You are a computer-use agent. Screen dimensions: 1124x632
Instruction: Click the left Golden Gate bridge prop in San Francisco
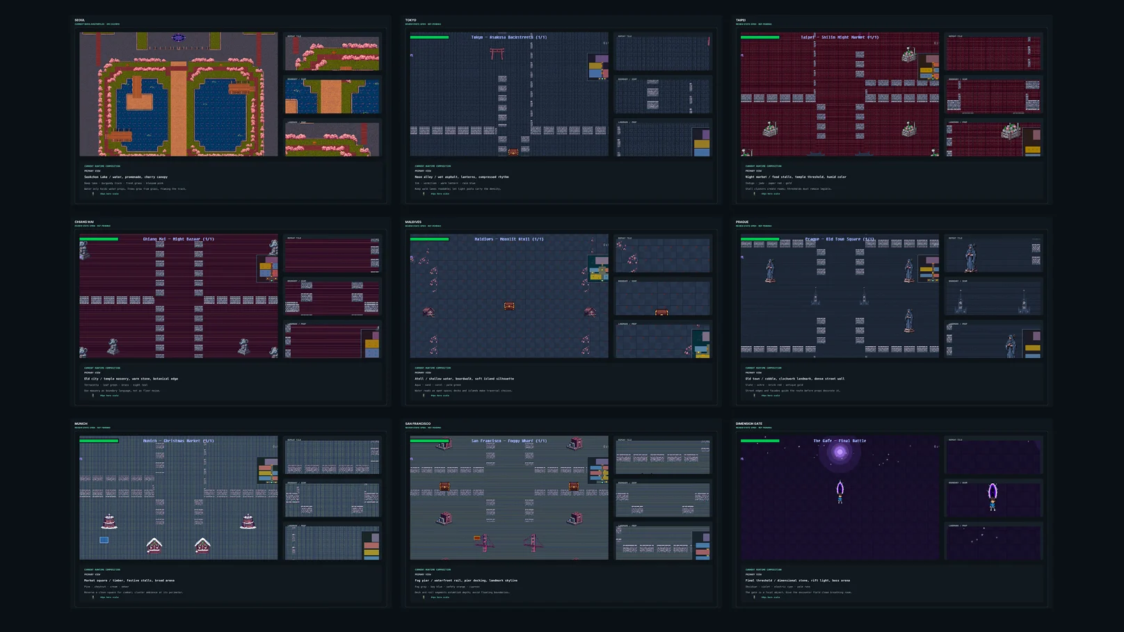485,543
